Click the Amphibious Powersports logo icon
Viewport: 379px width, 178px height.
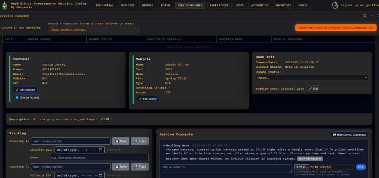point(4,5)
